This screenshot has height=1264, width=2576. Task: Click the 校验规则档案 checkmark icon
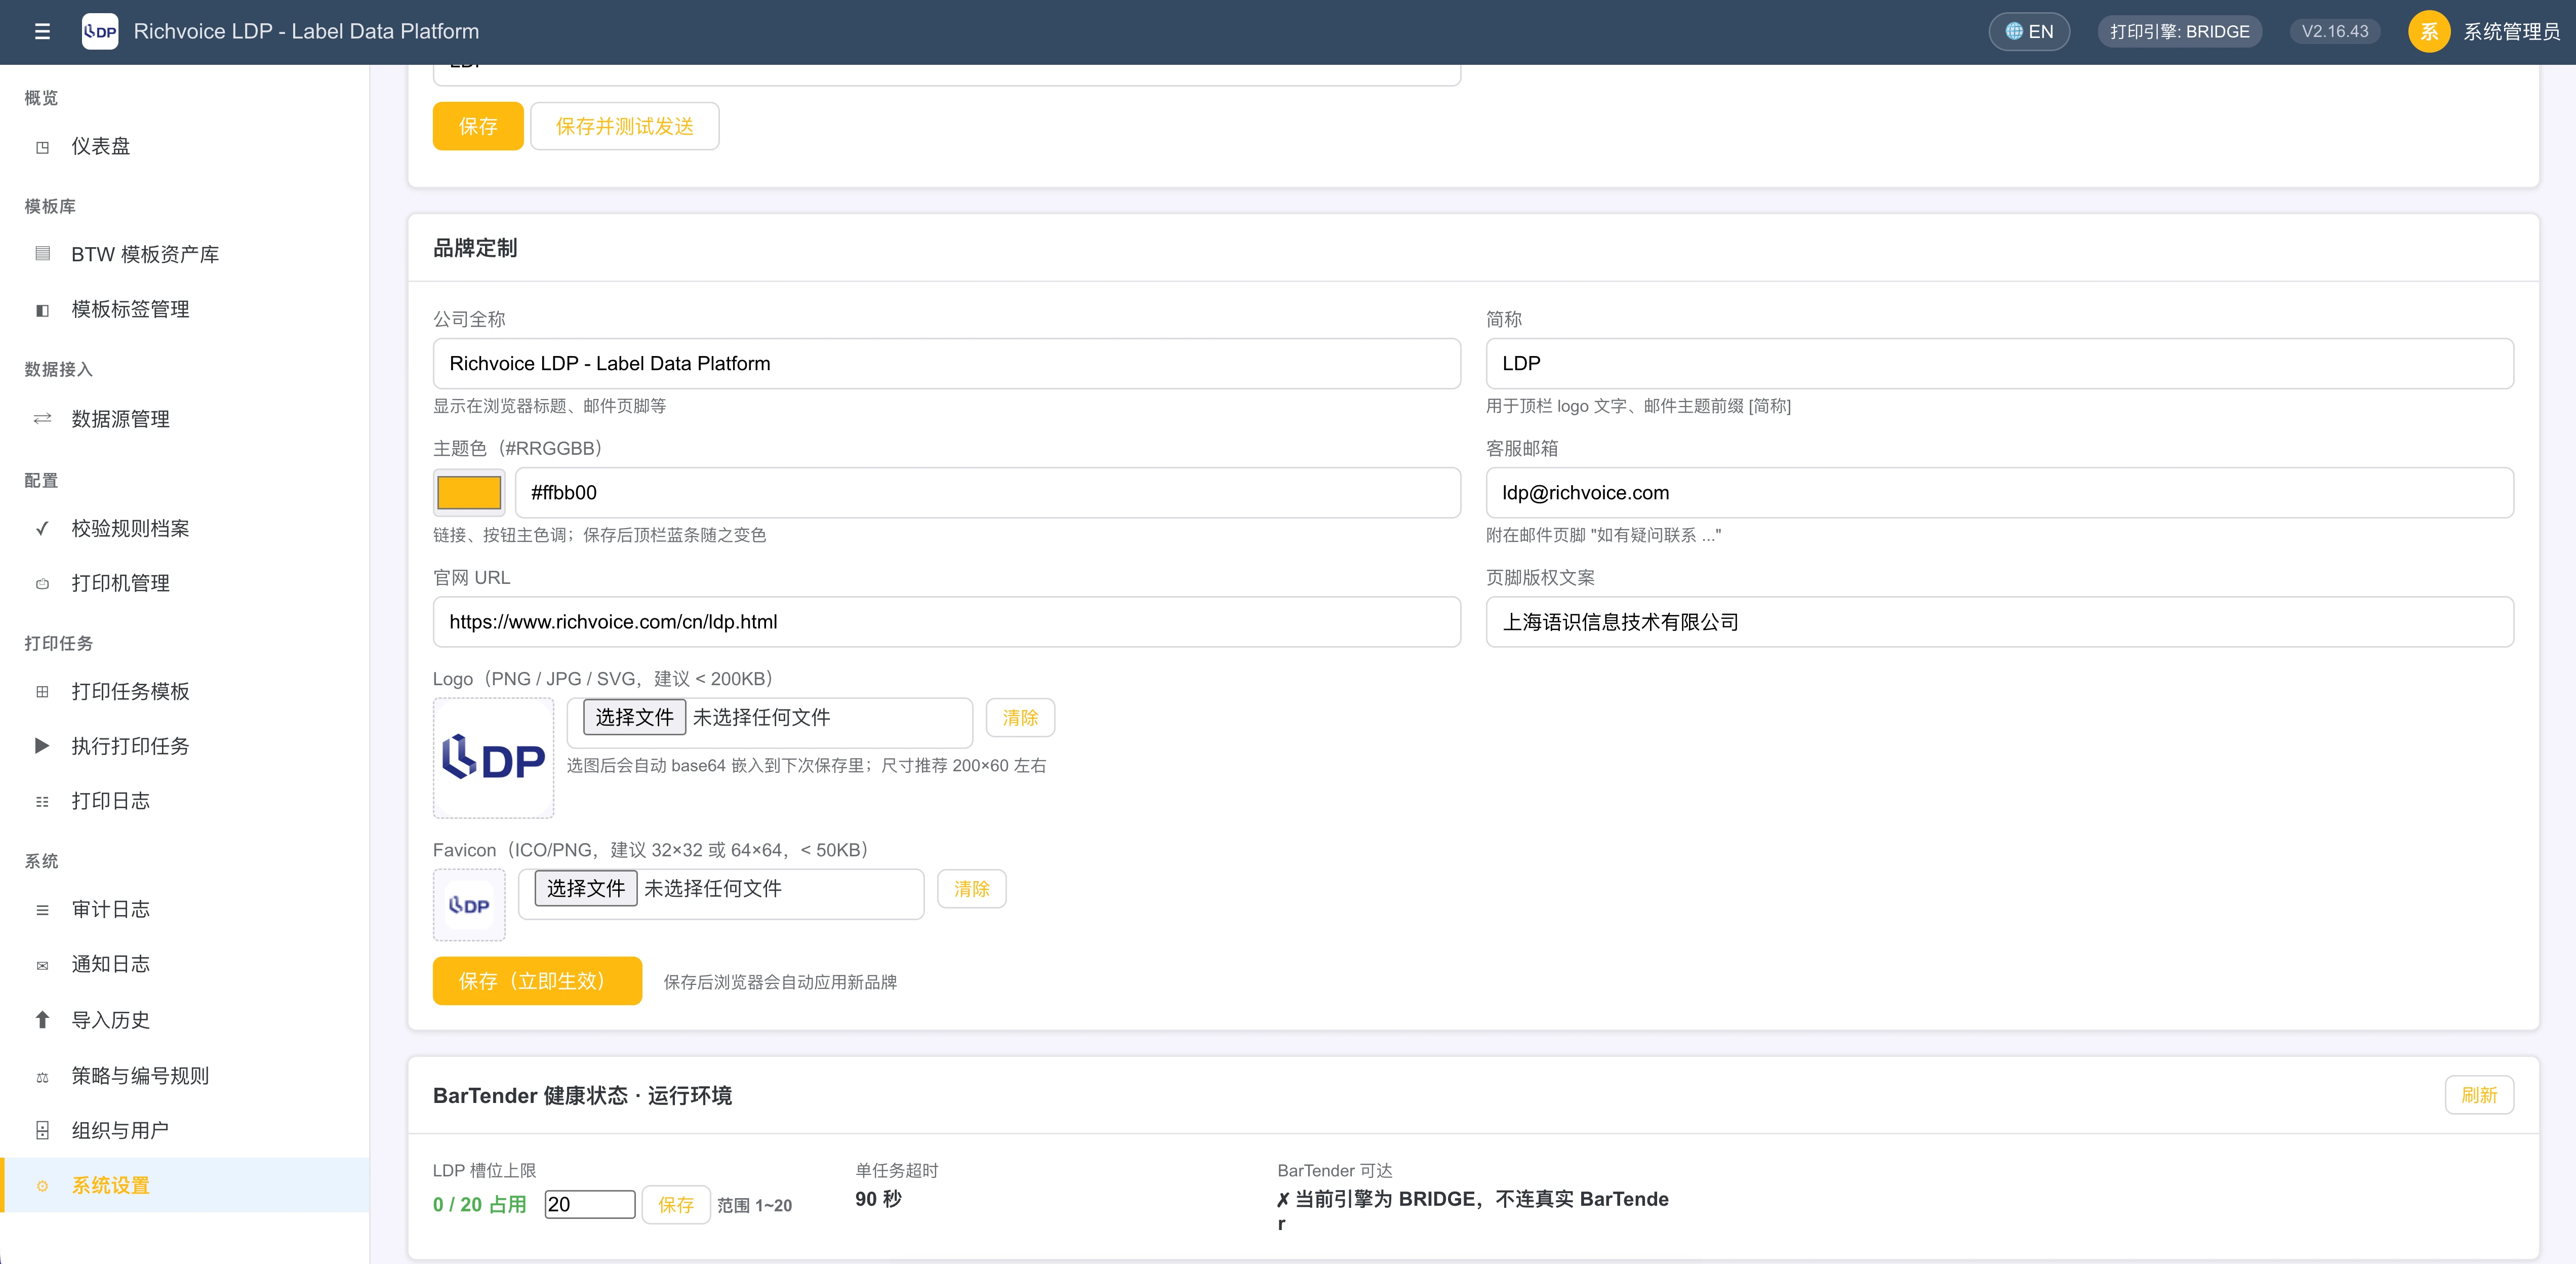[x=42, y=529]
